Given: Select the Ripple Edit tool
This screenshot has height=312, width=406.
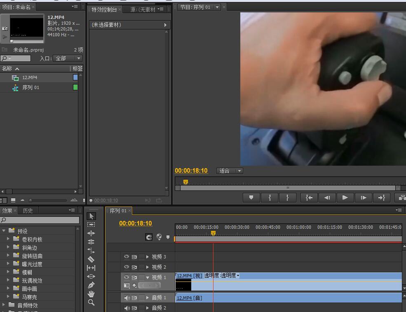Looking at the screenshot, I should (91, 233).
